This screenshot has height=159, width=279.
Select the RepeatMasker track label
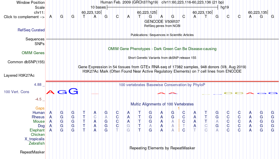click(x=32, y=152)
